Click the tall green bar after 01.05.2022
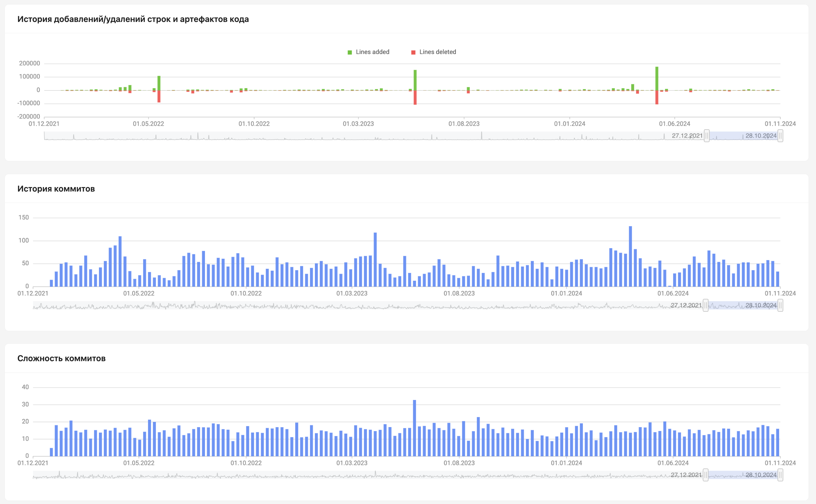The image size is (816, 504). 159,83
